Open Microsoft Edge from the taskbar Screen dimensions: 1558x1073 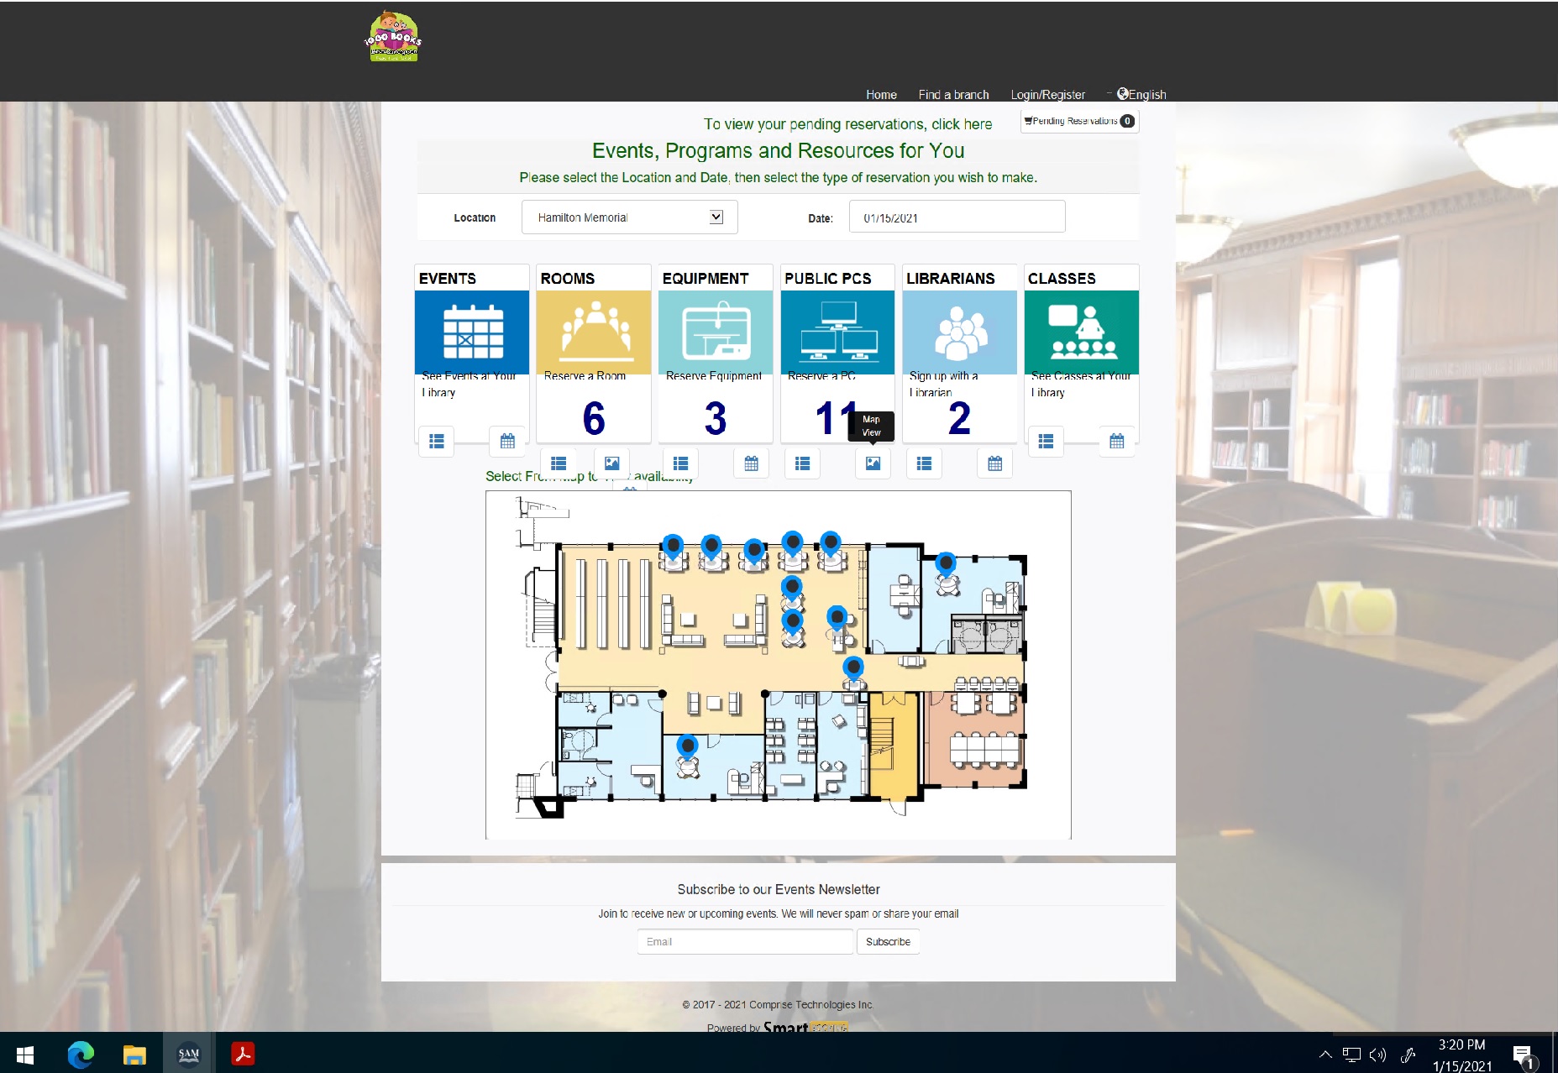tap(81, 1054)
